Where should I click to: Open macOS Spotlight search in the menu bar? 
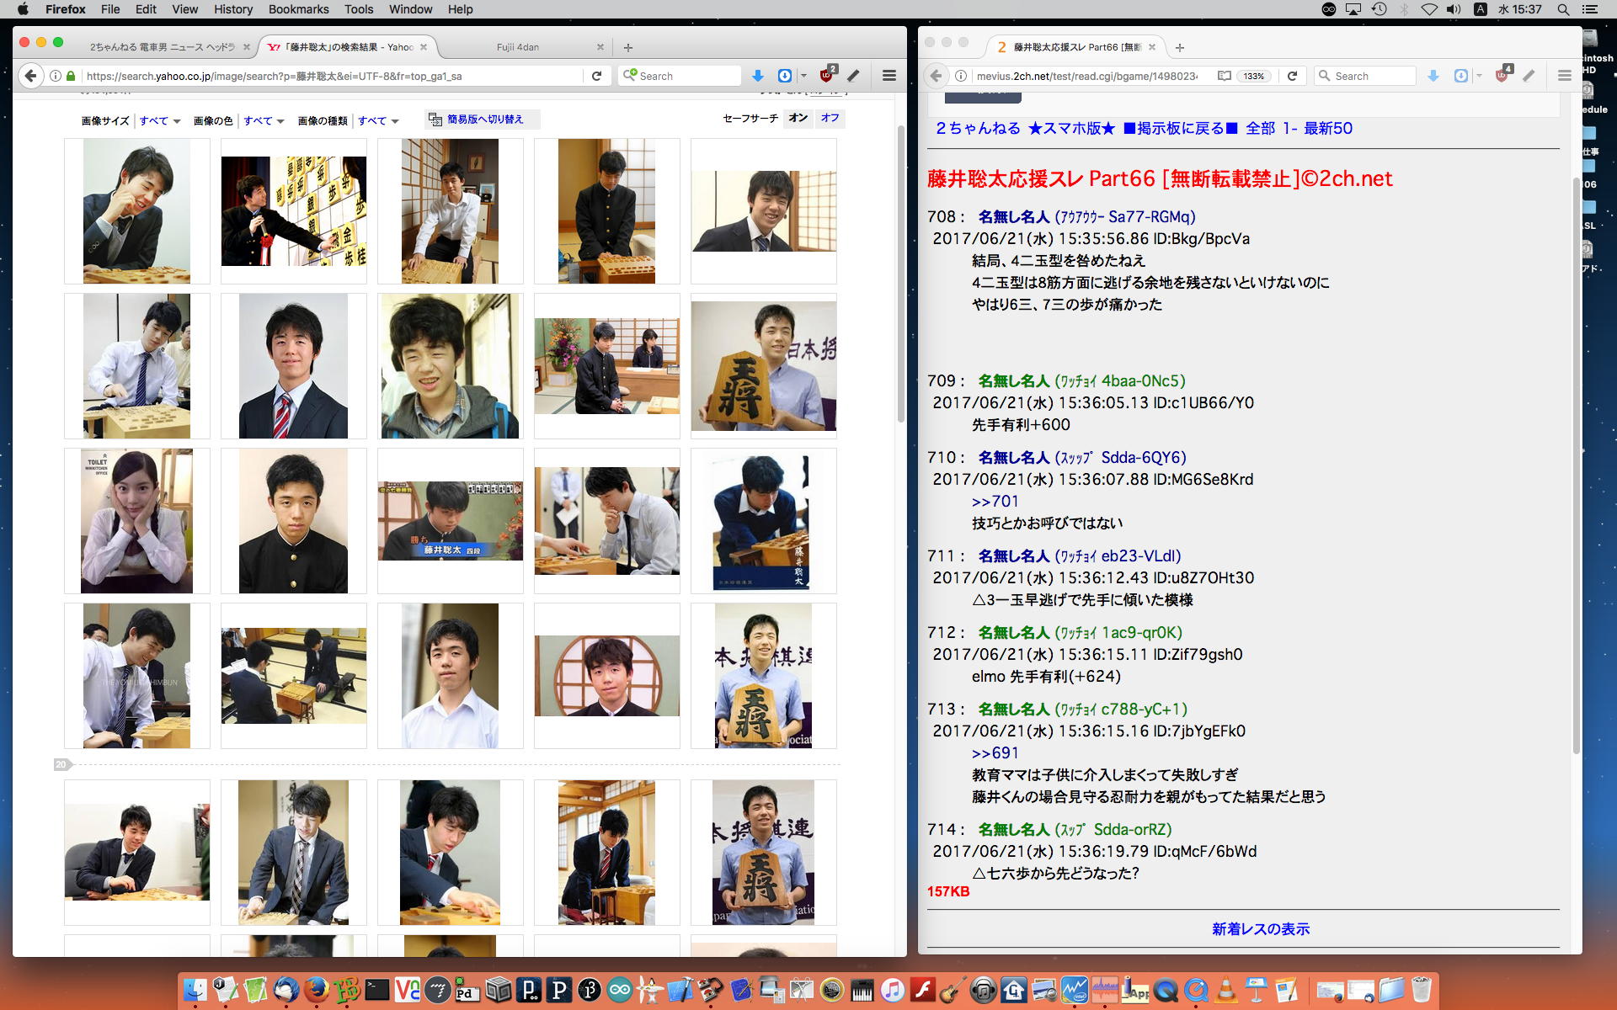tap(1562, 9)
